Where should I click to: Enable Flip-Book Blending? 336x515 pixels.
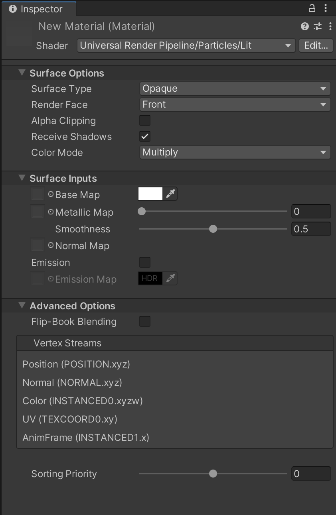144,321
